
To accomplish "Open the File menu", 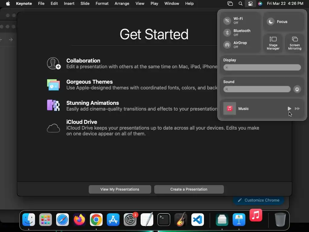I will coord(41,4).
